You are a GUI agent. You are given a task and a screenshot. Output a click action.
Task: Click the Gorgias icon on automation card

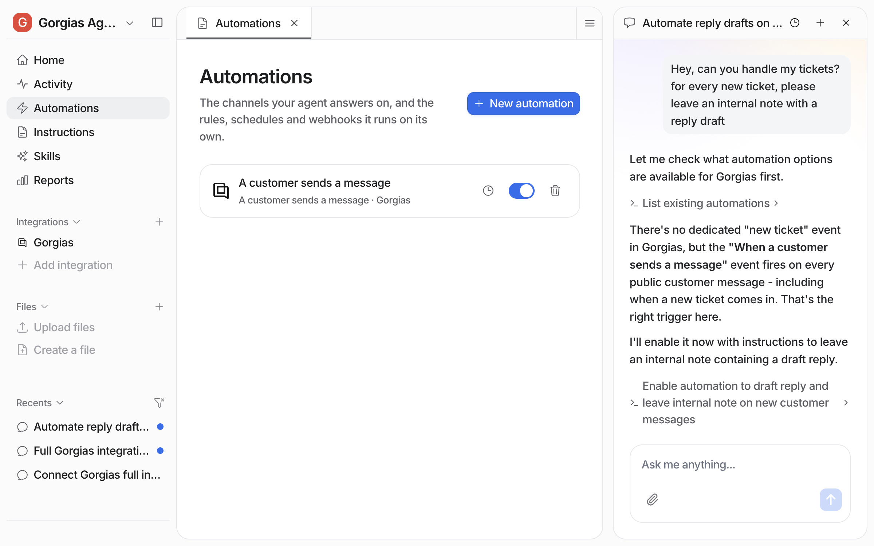(221, 191)
